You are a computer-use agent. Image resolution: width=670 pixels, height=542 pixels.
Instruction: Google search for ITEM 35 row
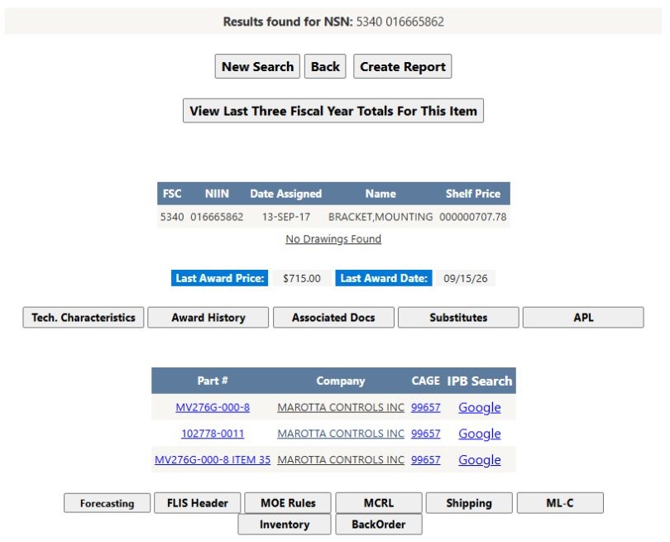tap(480, 459)
